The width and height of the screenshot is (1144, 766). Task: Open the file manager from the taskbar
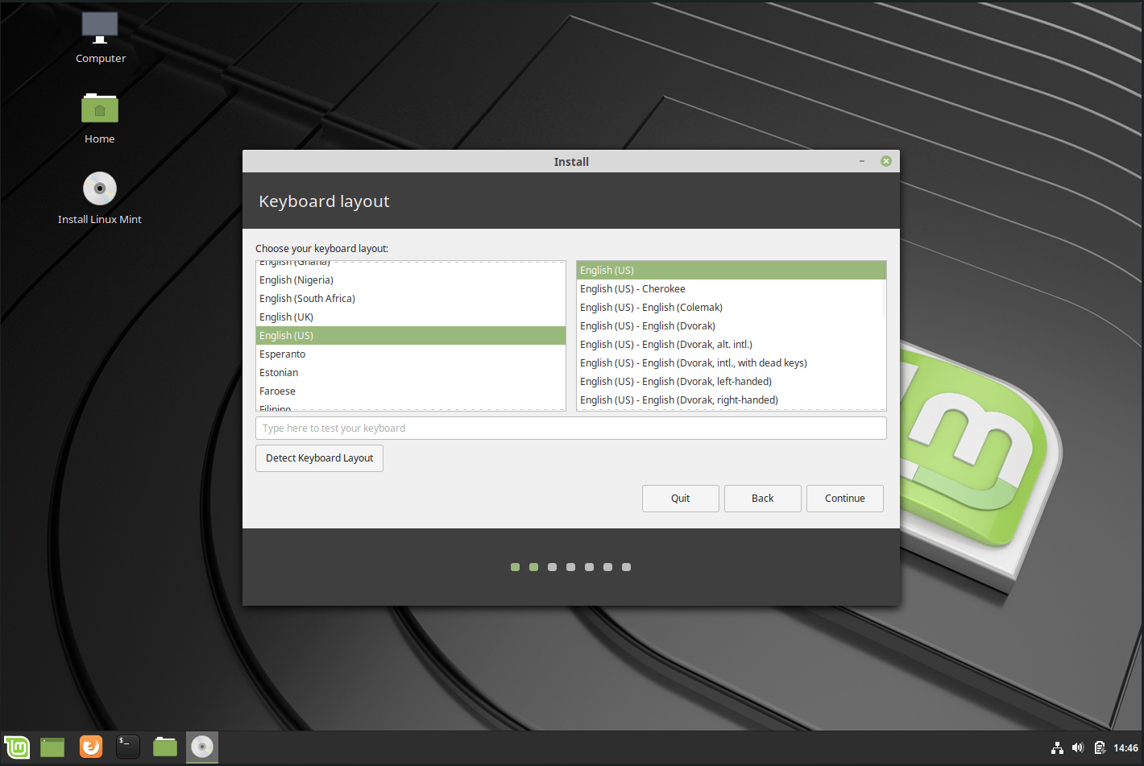[x=164, y=747]
